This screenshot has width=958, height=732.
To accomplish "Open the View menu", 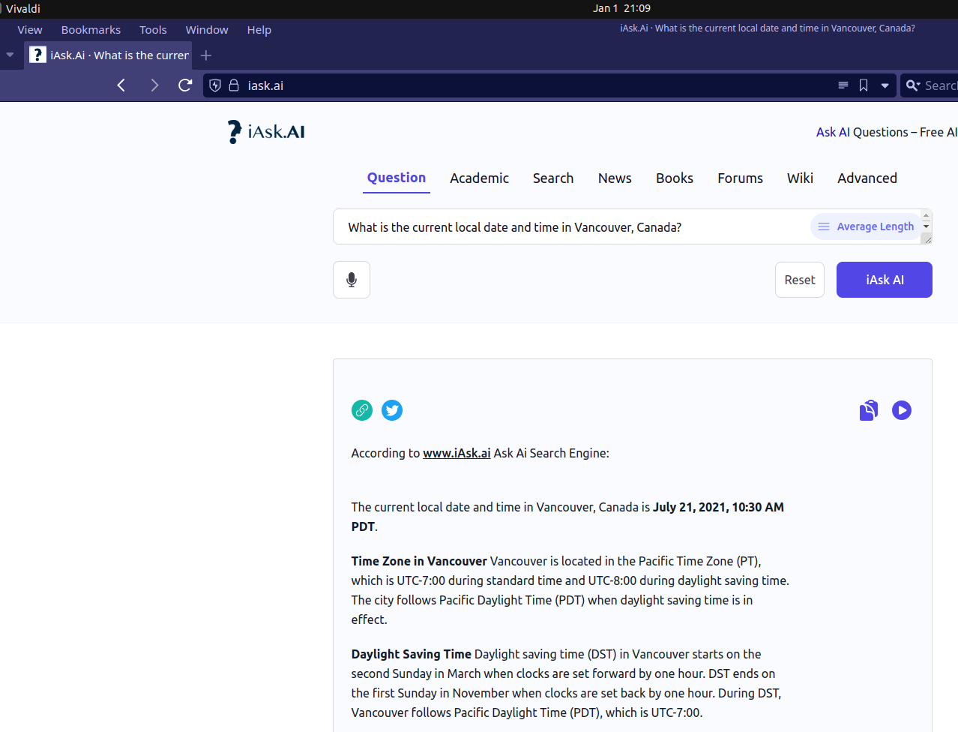I will (x=30, y=30).
